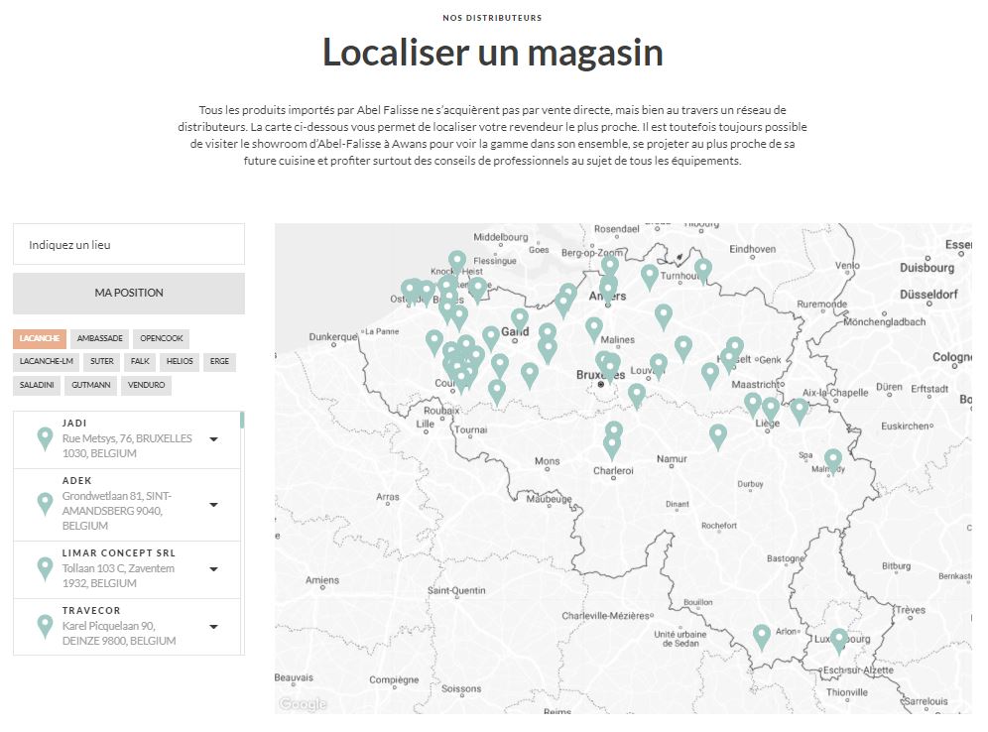
Task: Click the pin southeast of Bruxelles
Action: click(637, 396)
